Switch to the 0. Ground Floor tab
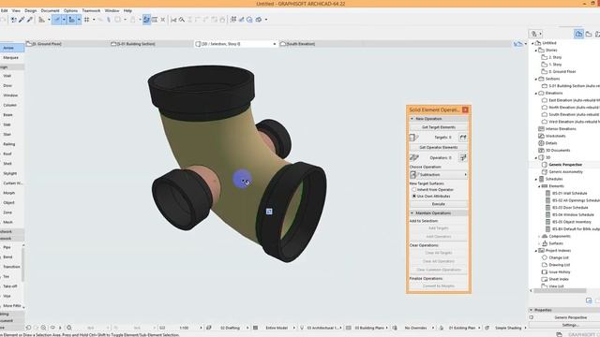This screenshot has height=337, width=600. pyautogui.click(x=67, y=44)
